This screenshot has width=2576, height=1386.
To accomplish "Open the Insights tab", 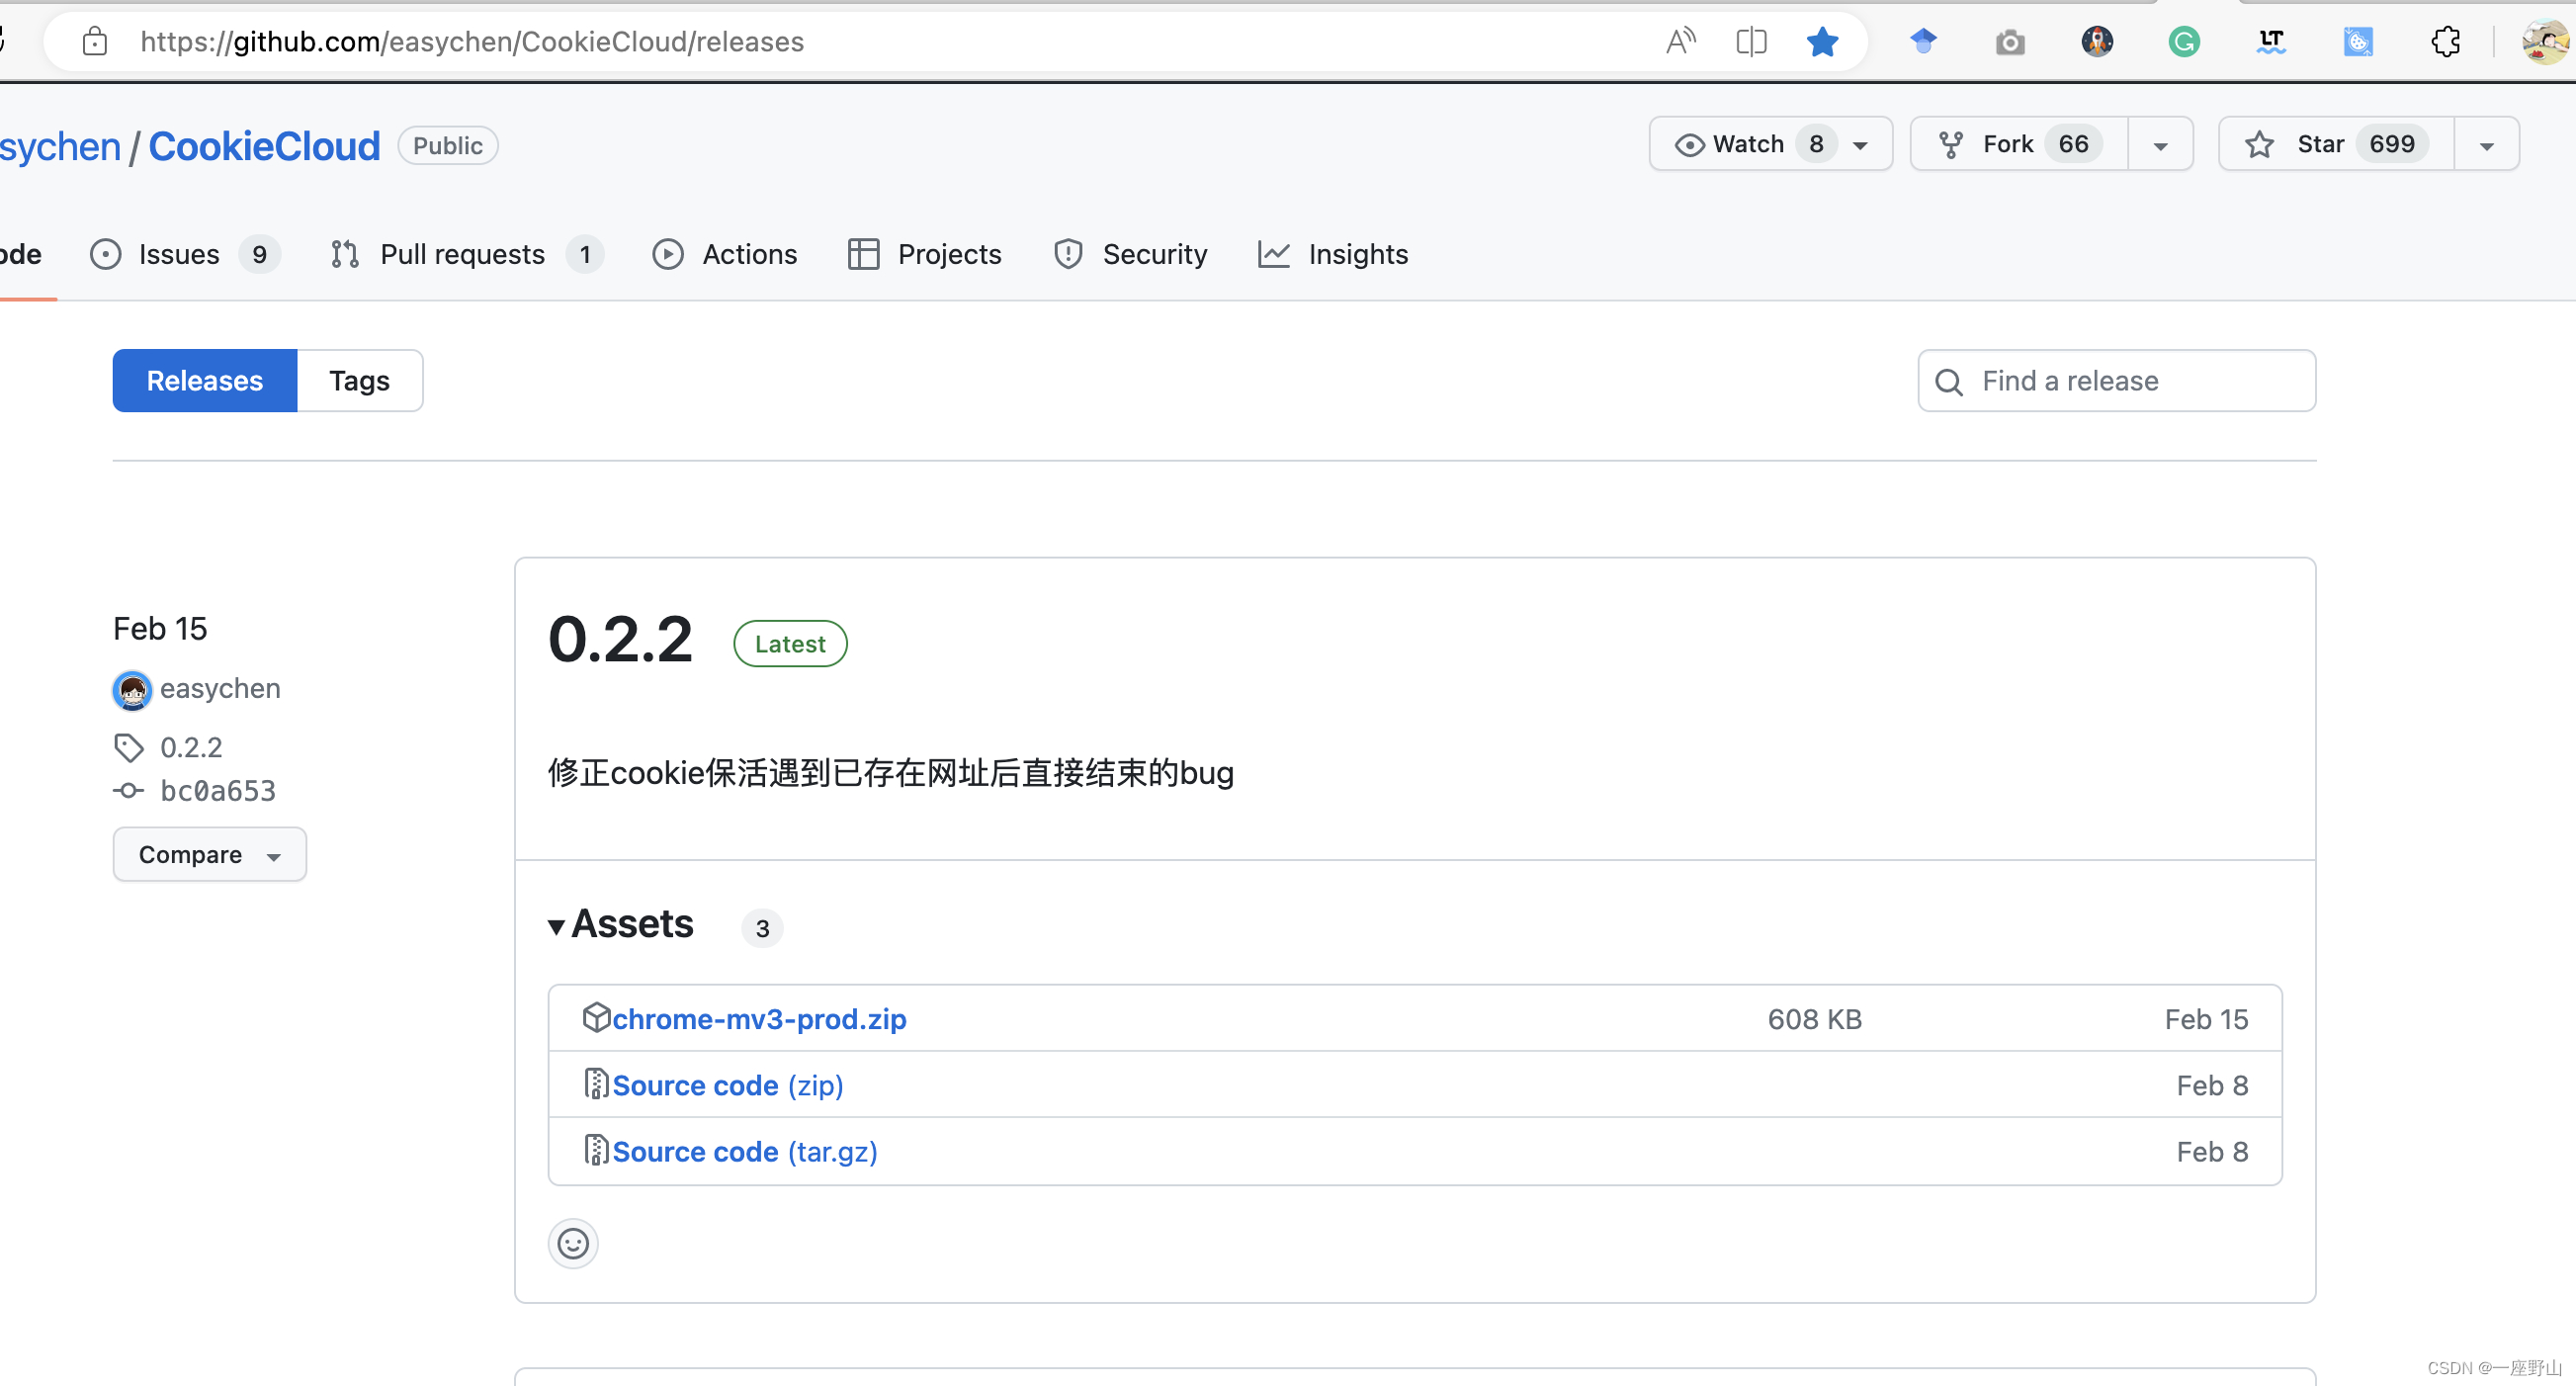I will pos(1333,254).
